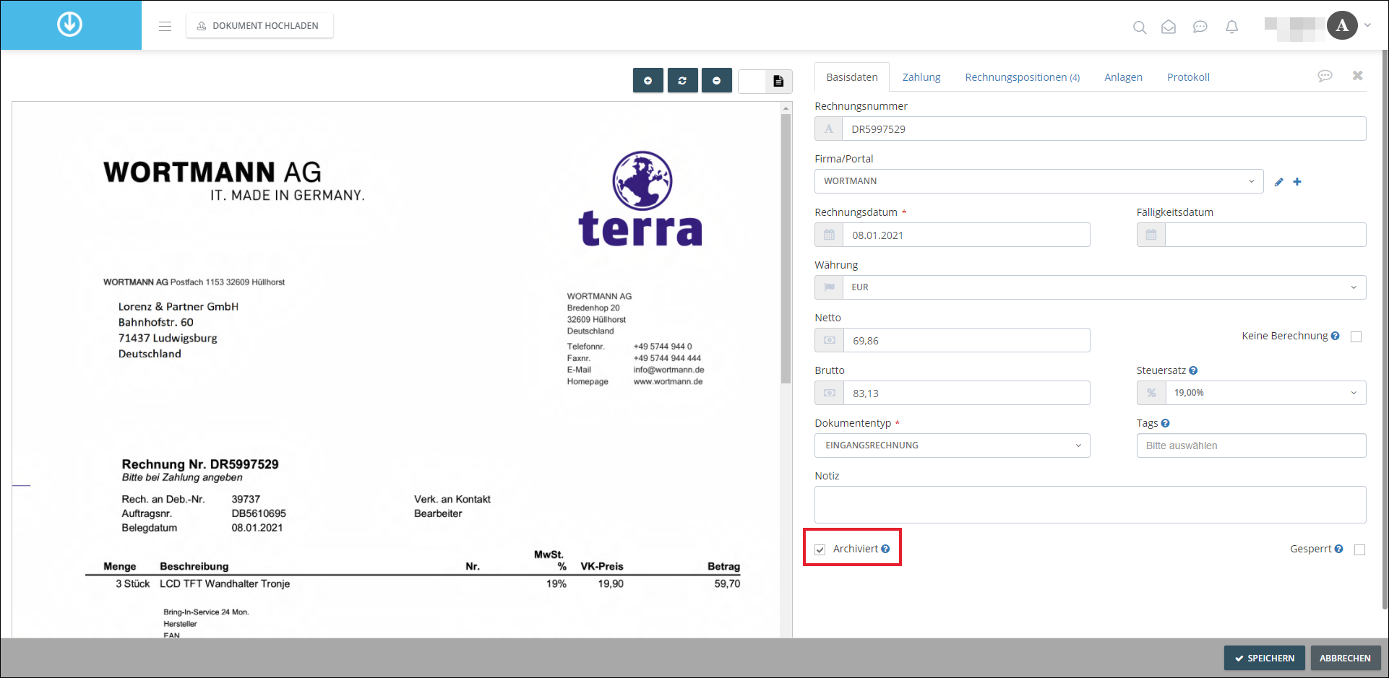Screen dimensions: 1389x678
Task: Enable the Keine Berechnung checkbox
Action: [1356, 336]
